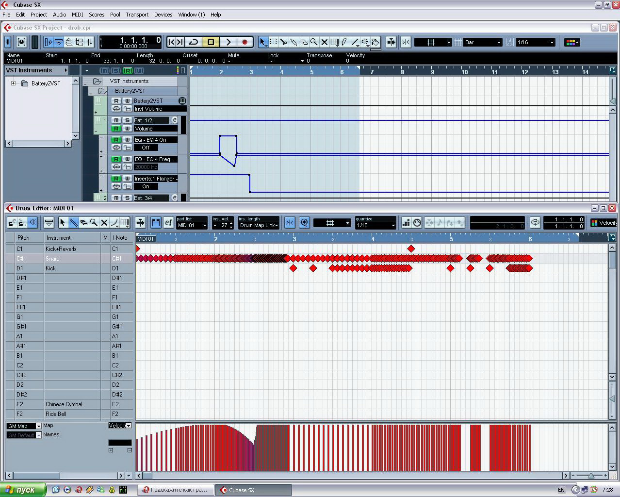Toggle Read automation on EQ 4 On track
Screen dimensions: 620x497
pos(116,140)
